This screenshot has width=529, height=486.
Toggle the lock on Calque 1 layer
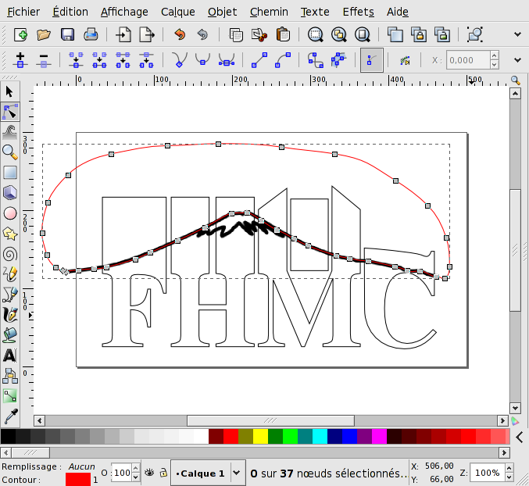[x=163, y=473]
